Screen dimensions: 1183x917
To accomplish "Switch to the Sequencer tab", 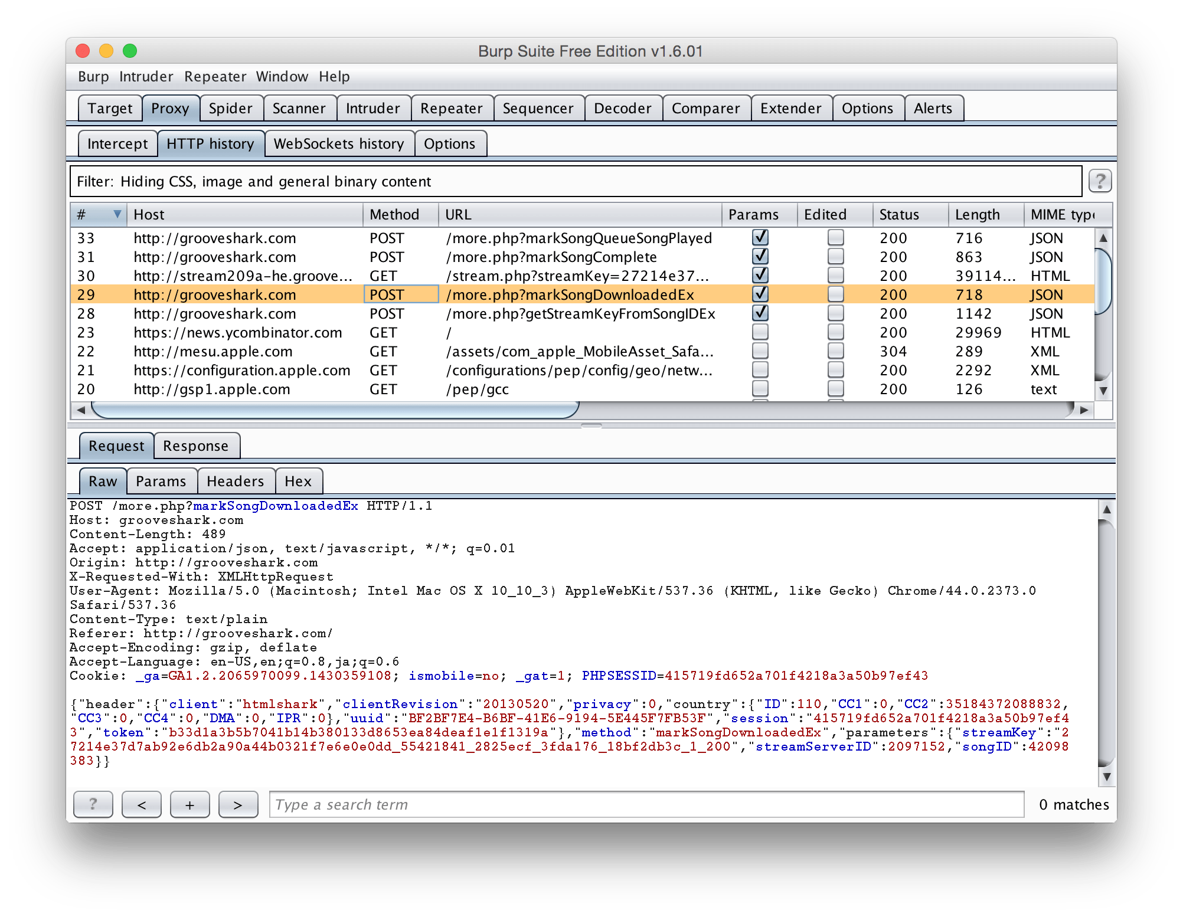I will point(538,109).
